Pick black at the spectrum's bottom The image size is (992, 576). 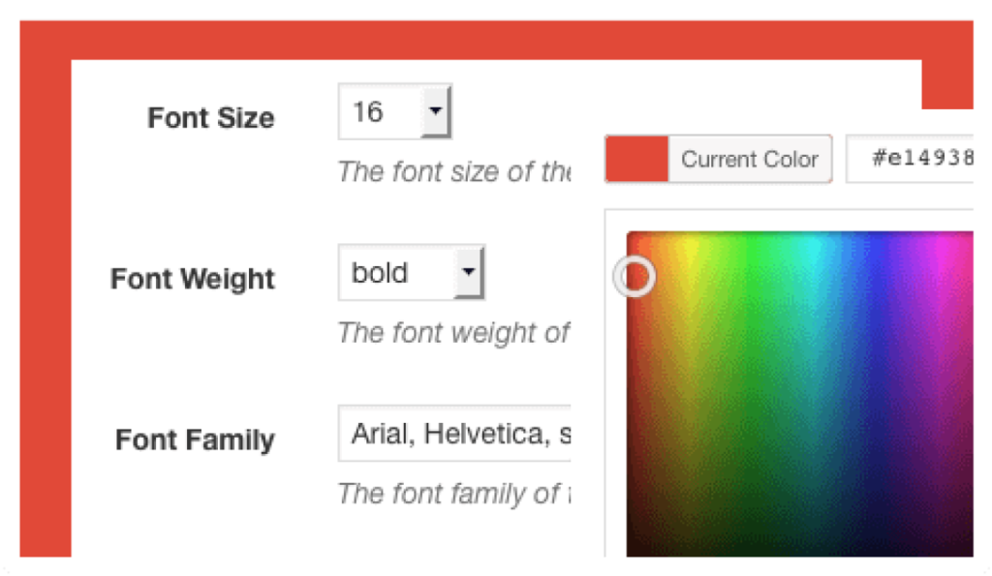click(794, 548)
